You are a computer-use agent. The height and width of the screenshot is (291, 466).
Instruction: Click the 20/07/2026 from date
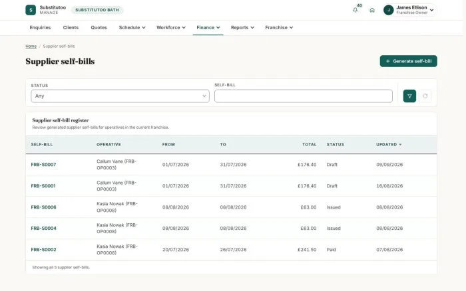tap(175, 250)
